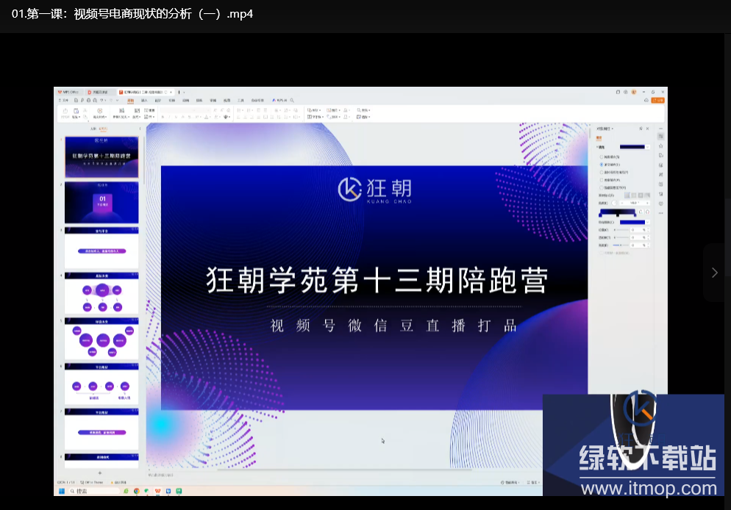Click the add slide plus icon below thumbnails

(x=100, y=473)
